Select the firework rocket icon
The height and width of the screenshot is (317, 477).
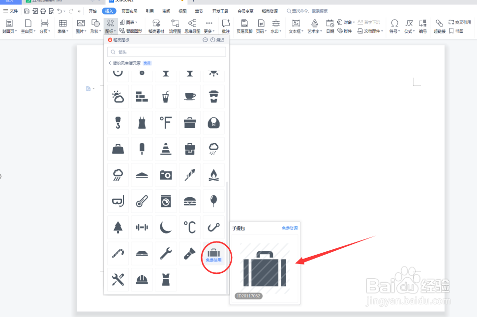[x=190, y=175]
